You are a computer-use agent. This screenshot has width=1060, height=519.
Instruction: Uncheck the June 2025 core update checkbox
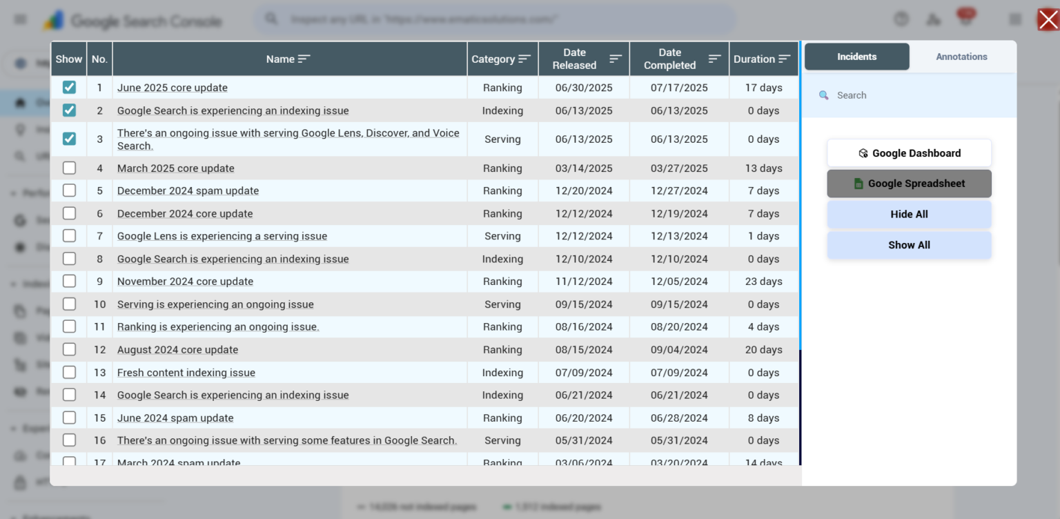(69, 88)
